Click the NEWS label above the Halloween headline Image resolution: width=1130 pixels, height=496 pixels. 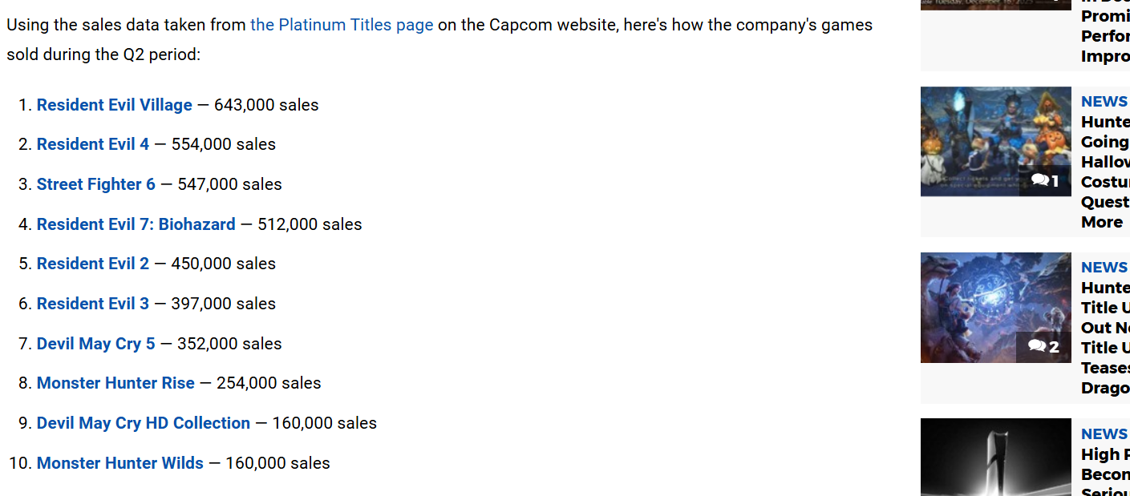[x=1104, y=101]
